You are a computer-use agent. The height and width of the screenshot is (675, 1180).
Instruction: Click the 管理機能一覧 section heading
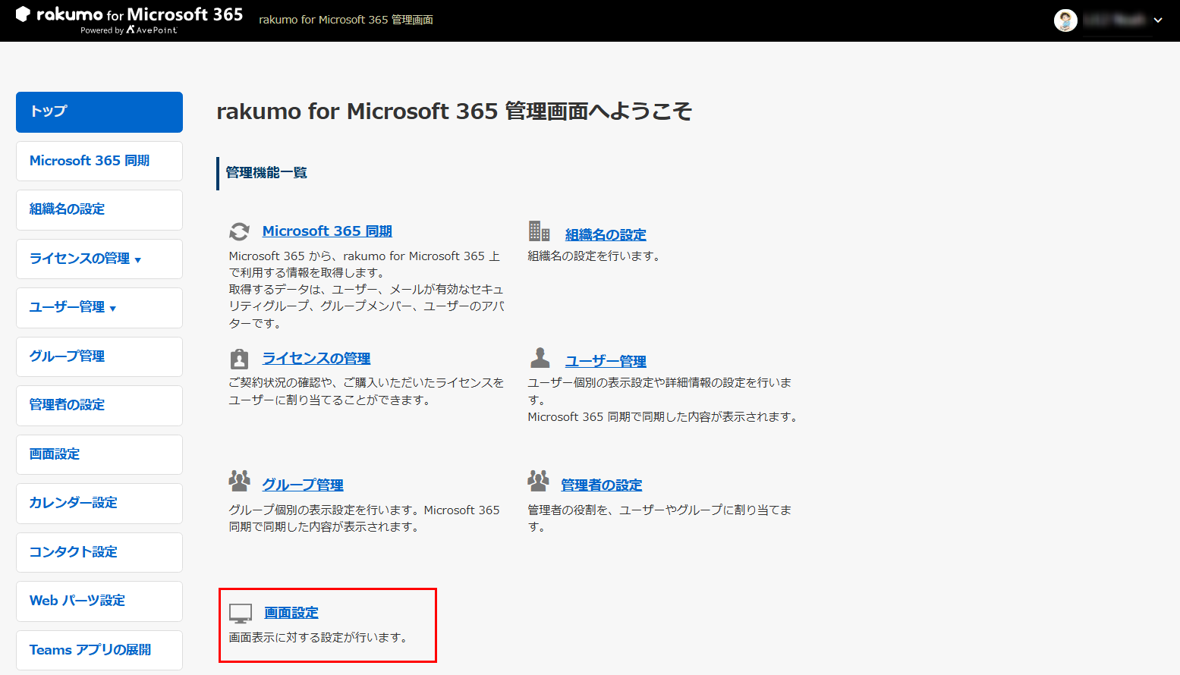[266, 173]
